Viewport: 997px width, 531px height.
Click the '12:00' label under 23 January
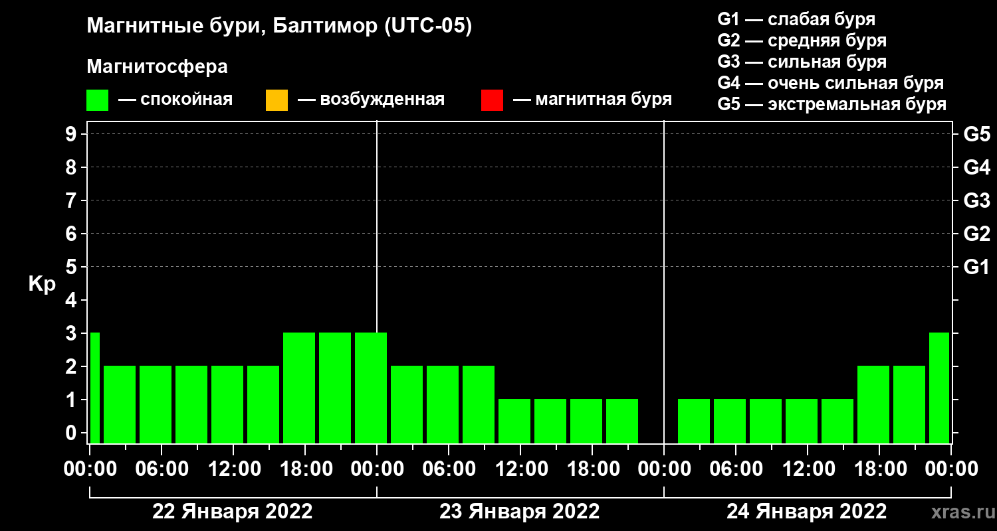pos(520,469)
